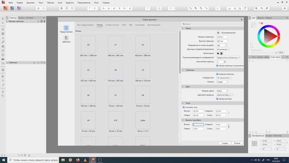Switch to the Photo presets tab

(x=124, y=25)
